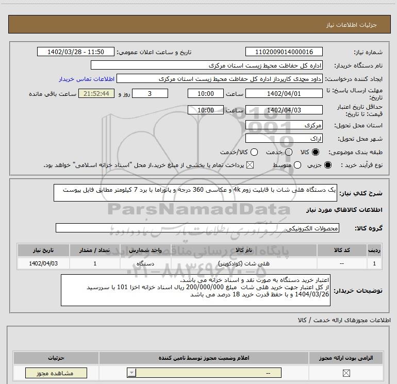397x384 pixels.
Task: Select the کالا radio button
Action: [x=316, y=152]
